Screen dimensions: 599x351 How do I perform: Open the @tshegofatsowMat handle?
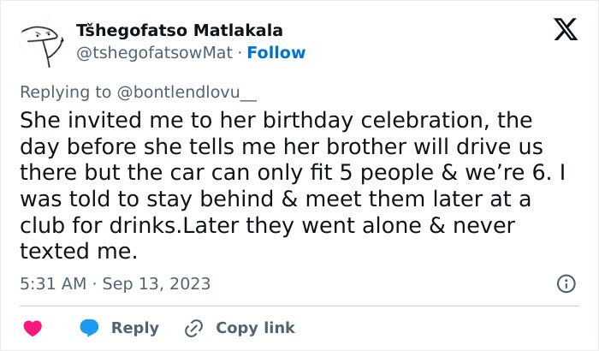click(x=155, y=53)
